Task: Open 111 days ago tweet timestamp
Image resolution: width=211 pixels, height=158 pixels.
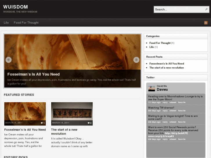Action: (154, 102)
